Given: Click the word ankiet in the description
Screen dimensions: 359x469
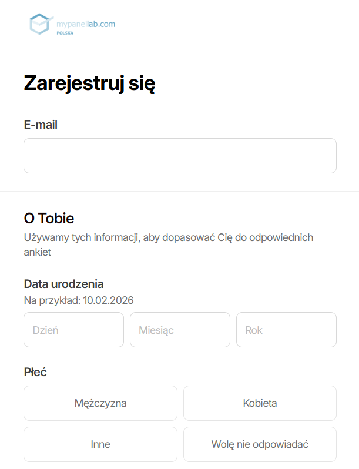Looking at the screenshot, I should tap(38, 253).
